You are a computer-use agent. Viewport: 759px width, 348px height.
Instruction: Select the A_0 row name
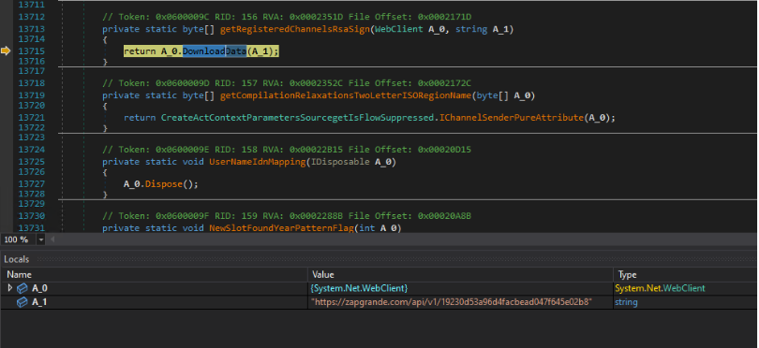[x=39, y=288]
